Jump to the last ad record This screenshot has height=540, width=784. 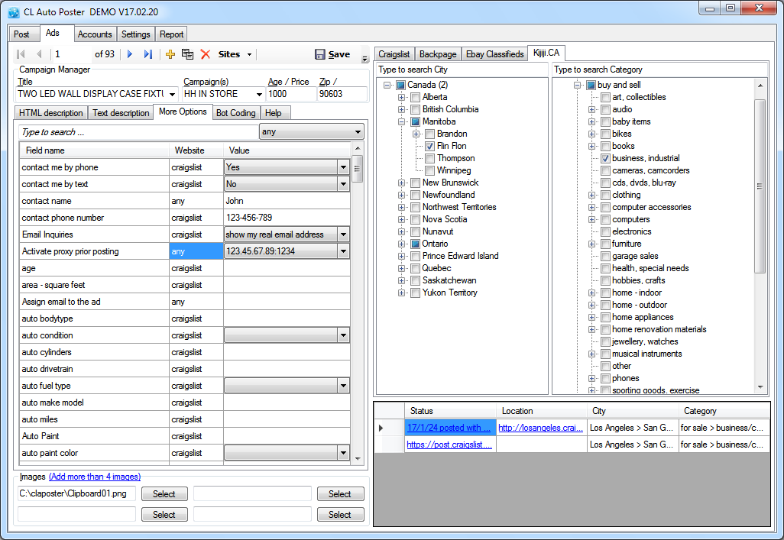[x=148, y=54]
